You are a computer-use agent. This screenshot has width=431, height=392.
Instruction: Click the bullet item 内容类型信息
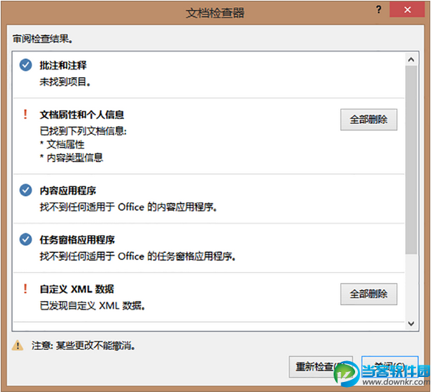pos(72,158)
